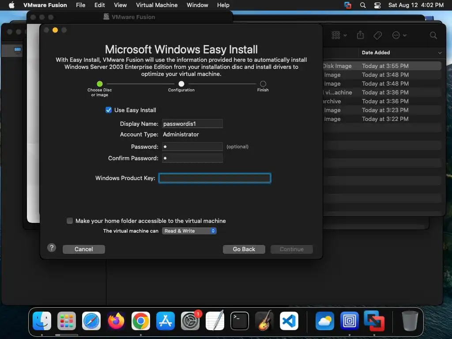Open the Help menu
Image resolution: width=452 pixels, height=339 pixels.
click(223, 5)
